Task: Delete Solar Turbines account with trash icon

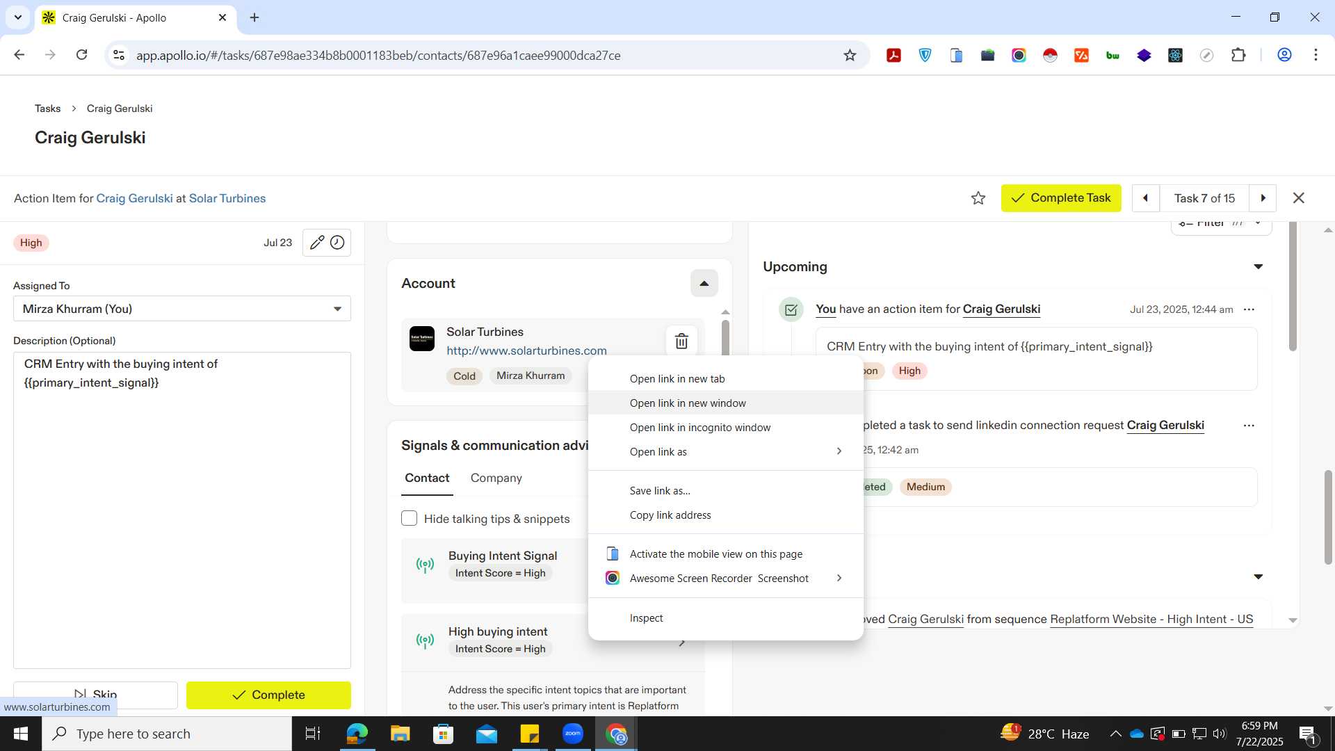Action: click(x=681, y=341)
